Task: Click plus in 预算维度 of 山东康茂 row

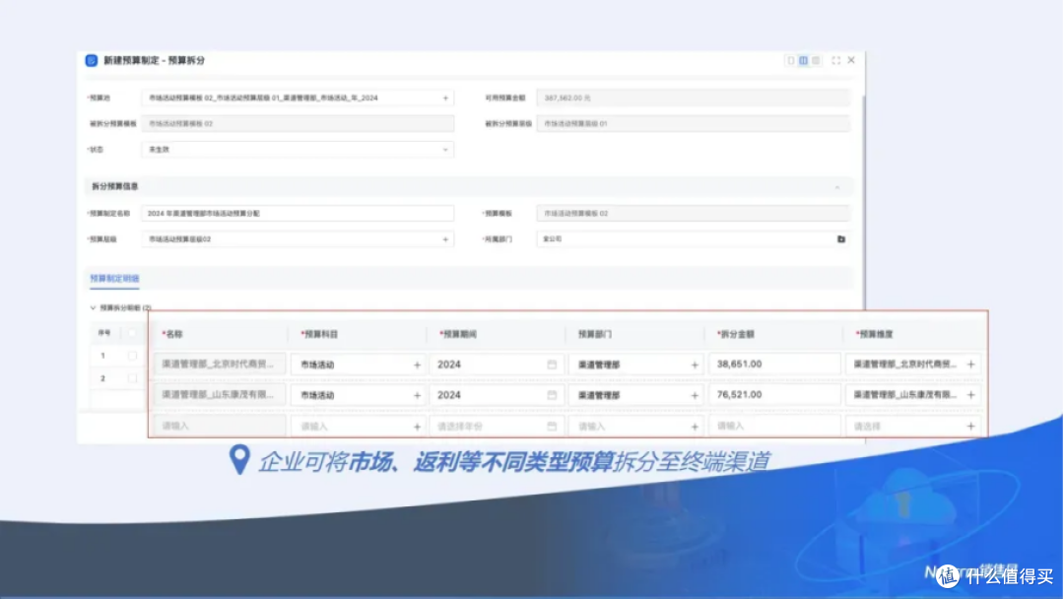Action: click(971, 395)
